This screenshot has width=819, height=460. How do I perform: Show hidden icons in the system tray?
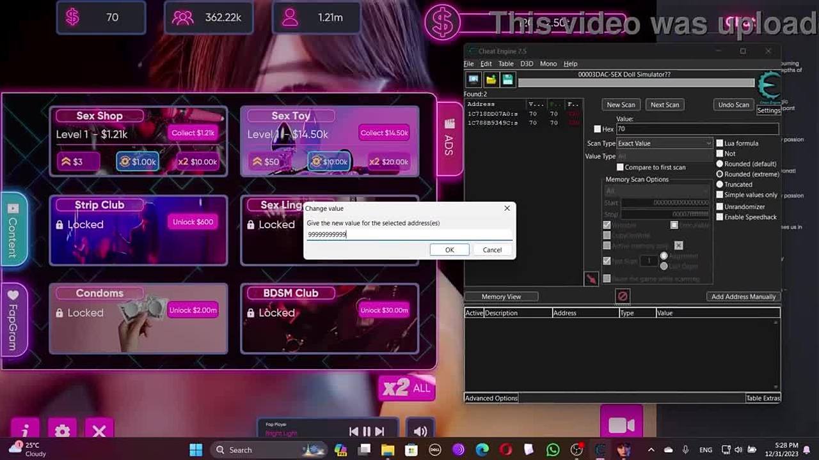click(x=651, y=450)
